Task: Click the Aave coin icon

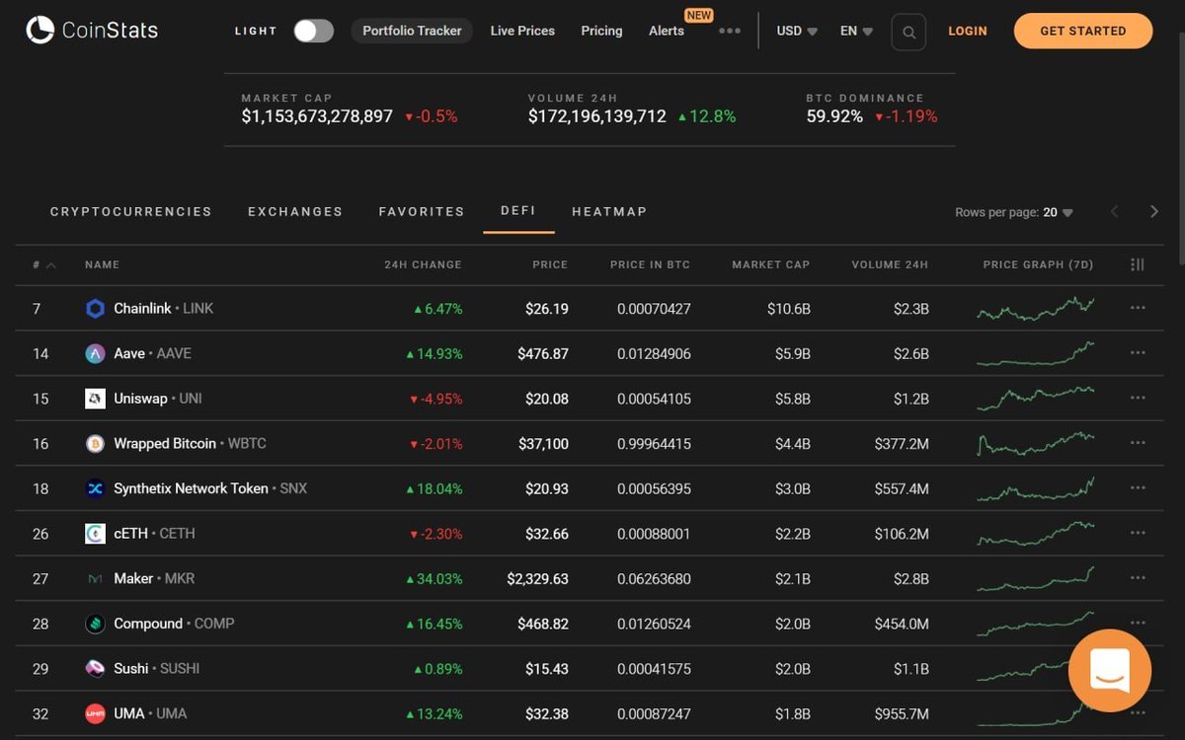Action: [x=95, y=353]
